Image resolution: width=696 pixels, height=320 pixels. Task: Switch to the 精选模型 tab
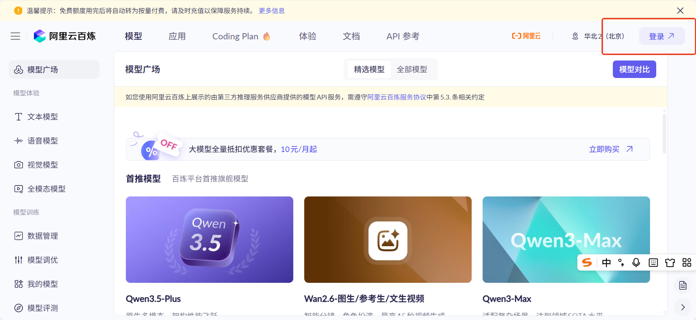pos(369,69)
